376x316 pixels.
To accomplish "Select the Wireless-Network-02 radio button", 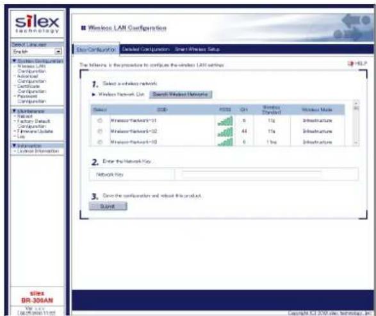I will (x=100, y=131).
